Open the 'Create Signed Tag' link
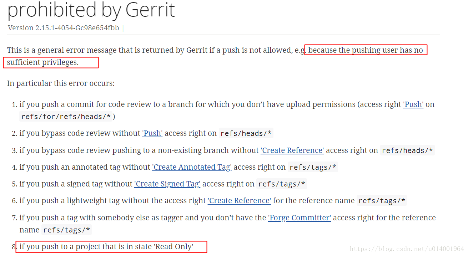This screenshot has width=468, height=256. click(167, 184)
